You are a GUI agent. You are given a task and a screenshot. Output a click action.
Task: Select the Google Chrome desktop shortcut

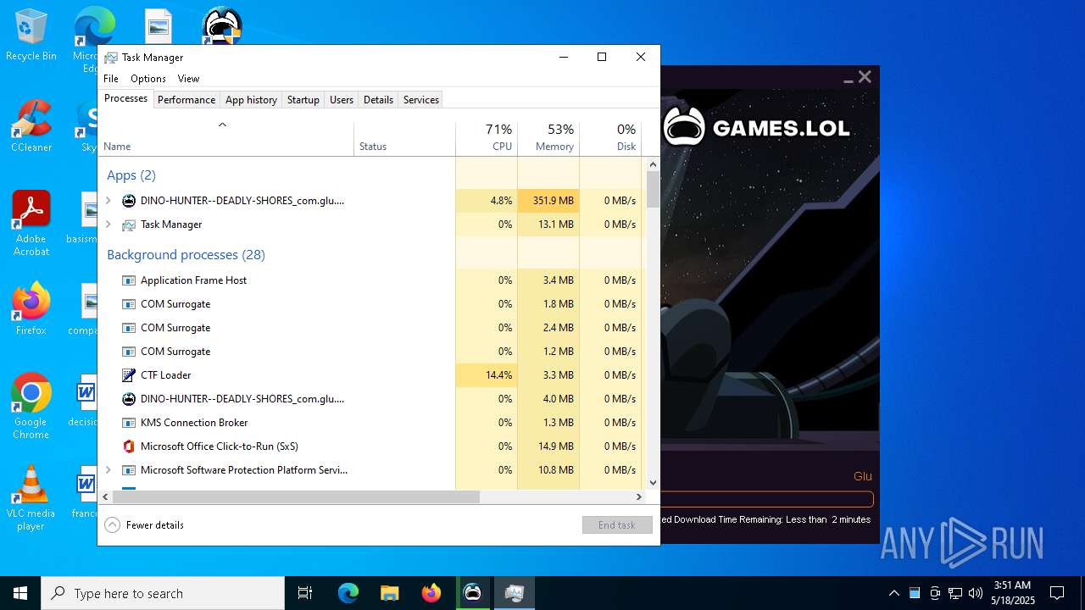(x=31, y=407)
